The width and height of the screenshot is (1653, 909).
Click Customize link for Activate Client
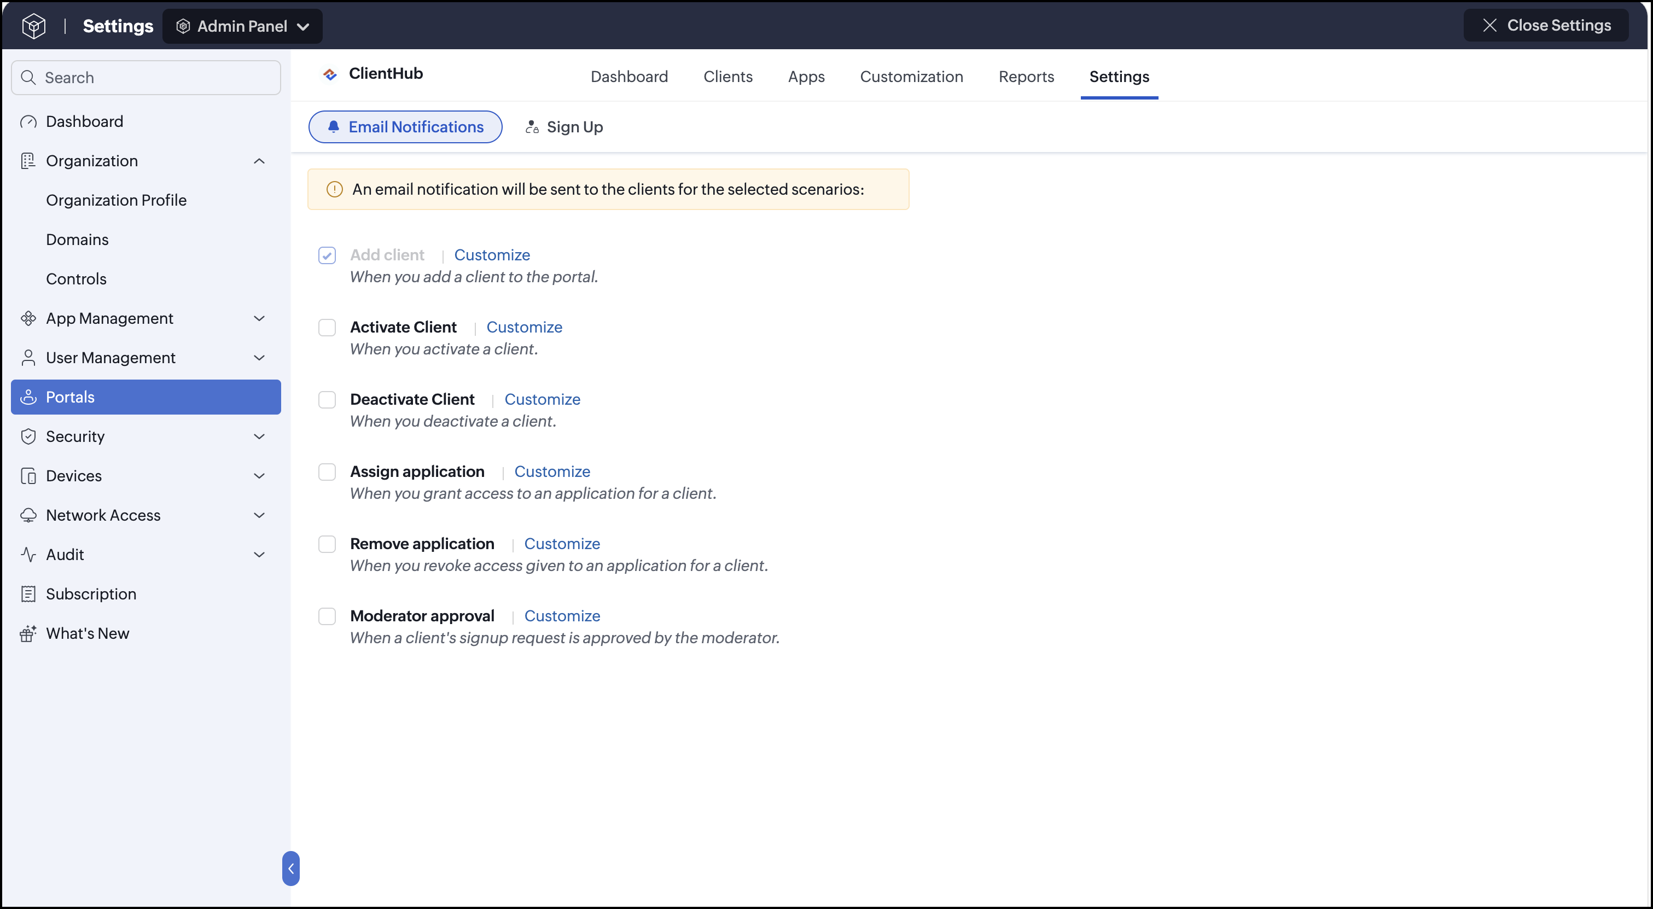click(524, 328)
